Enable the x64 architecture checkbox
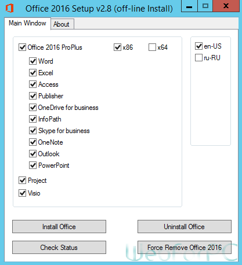 (x=152, y=47)
